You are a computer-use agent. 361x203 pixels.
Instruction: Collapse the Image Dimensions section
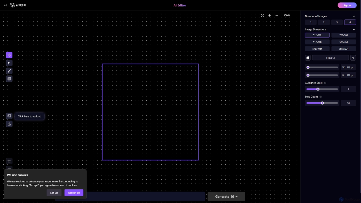(x=354, y=29)
